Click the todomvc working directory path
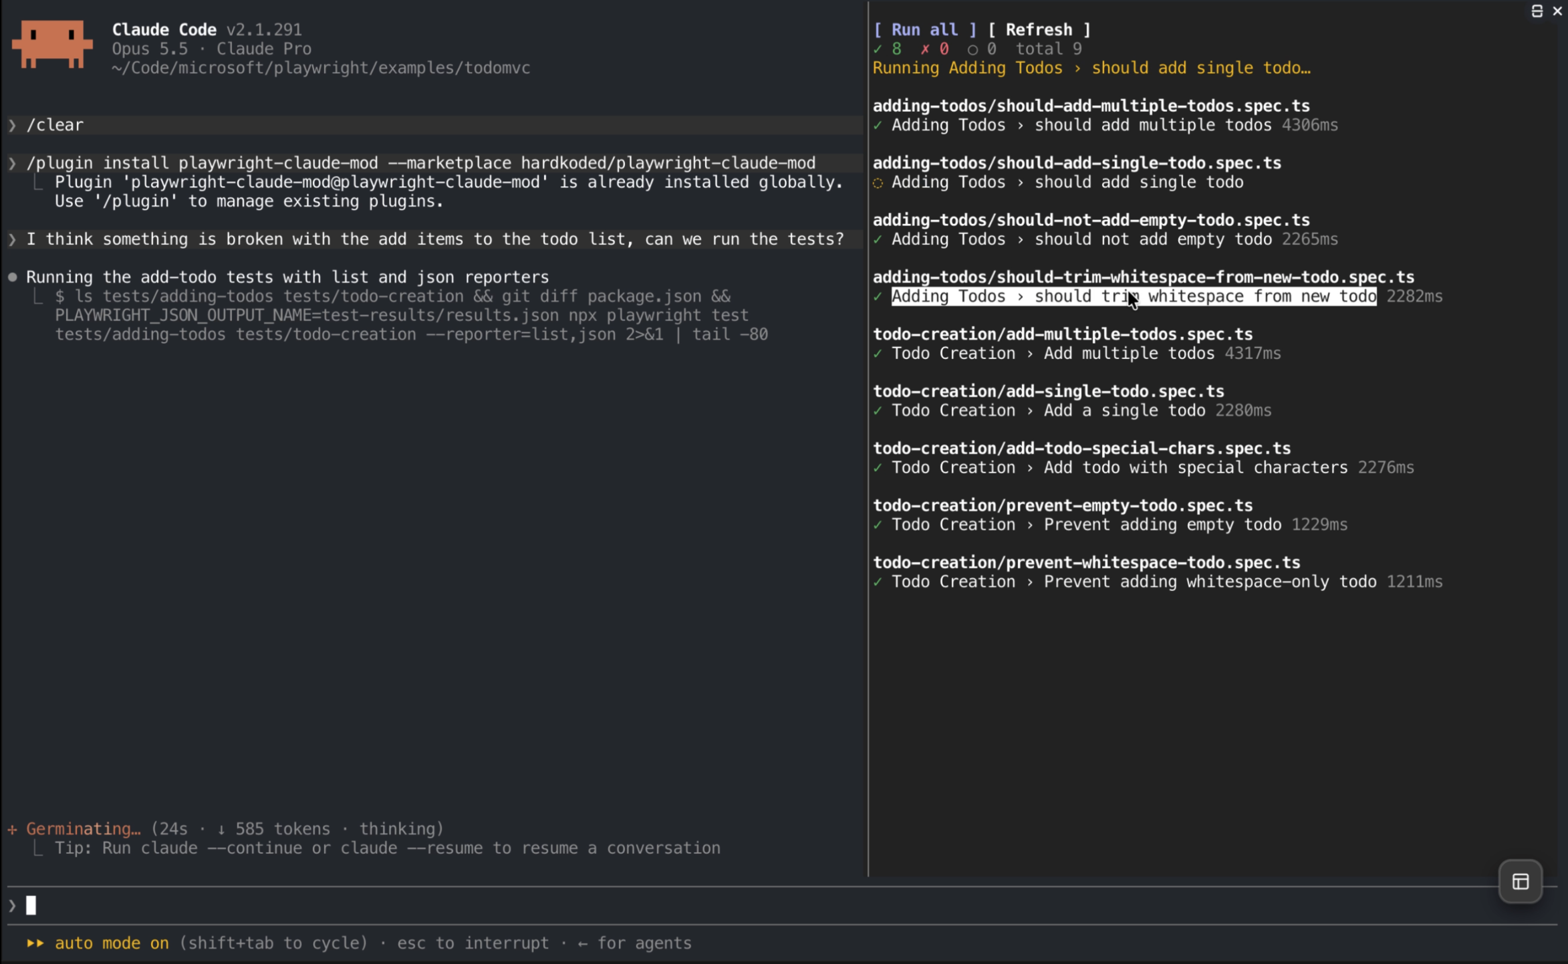This screenshot has height=964, width=1568. pos(321,68)
